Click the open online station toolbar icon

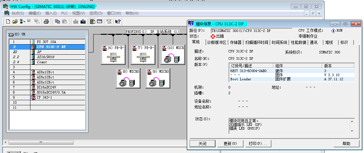click(22, 21)
